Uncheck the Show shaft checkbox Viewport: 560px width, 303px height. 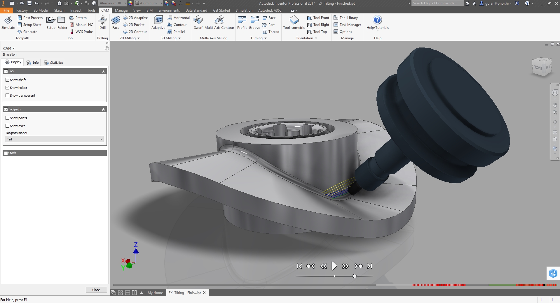[x=8, y=80]
